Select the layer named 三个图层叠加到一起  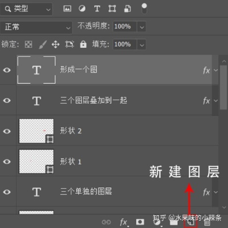click(93, 100)
